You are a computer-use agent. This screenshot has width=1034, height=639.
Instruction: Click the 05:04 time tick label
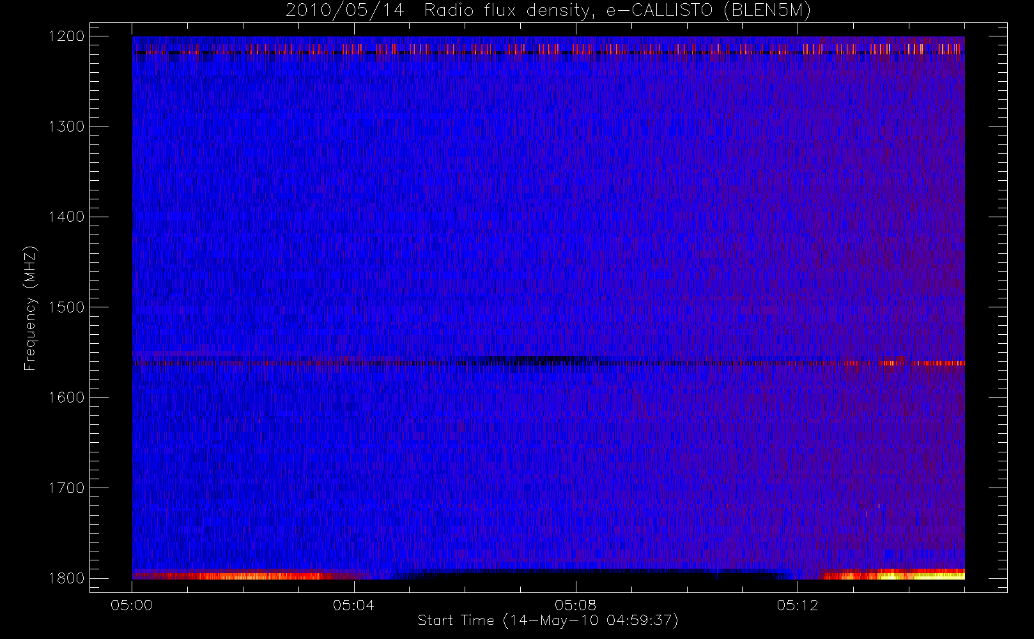[353, 605]
